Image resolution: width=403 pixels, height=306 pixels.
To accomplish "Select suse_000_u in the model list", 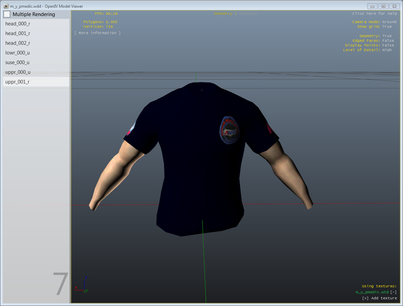I will 18,62.
